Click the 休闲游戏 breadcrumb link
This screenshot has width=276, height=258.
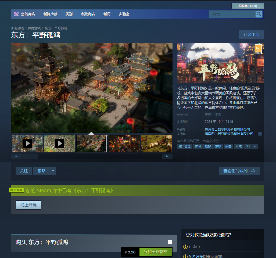pos(34,28)
